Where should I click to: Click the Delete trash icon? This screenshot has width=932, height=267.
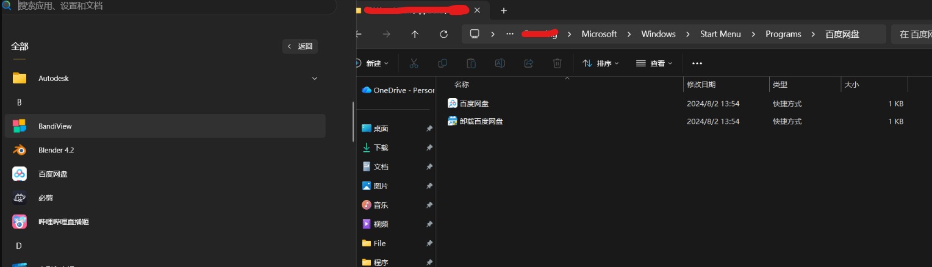[x=557, y=63]
